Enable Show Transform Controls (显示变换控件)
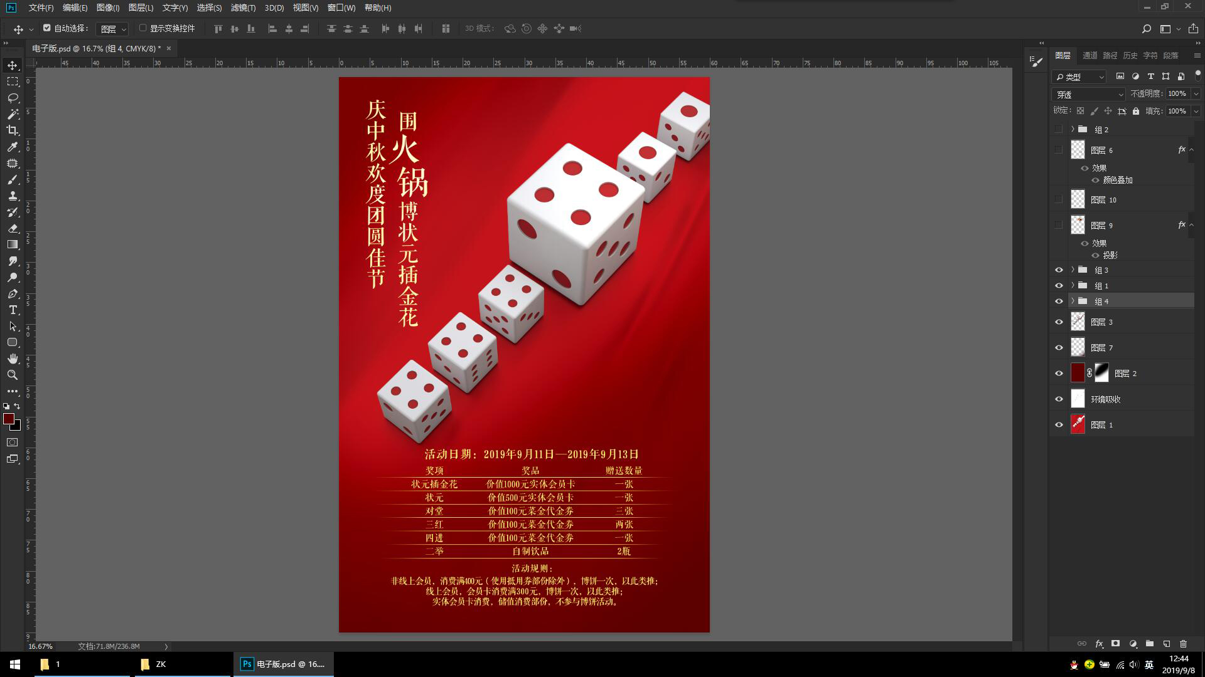This screenshot has width=1205, height=677. click(143, 28)
